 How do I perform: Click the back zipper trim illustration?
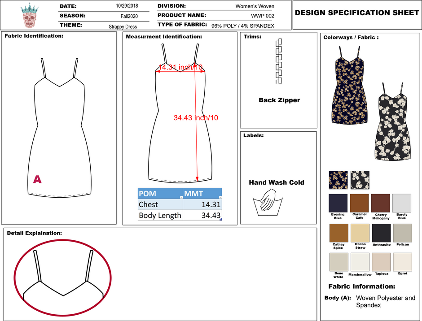pos(279,61)
